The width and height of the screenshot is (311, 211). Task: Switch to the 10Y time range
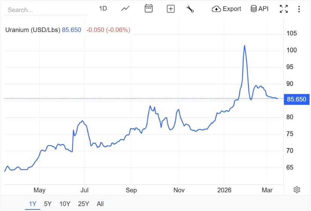64,204
